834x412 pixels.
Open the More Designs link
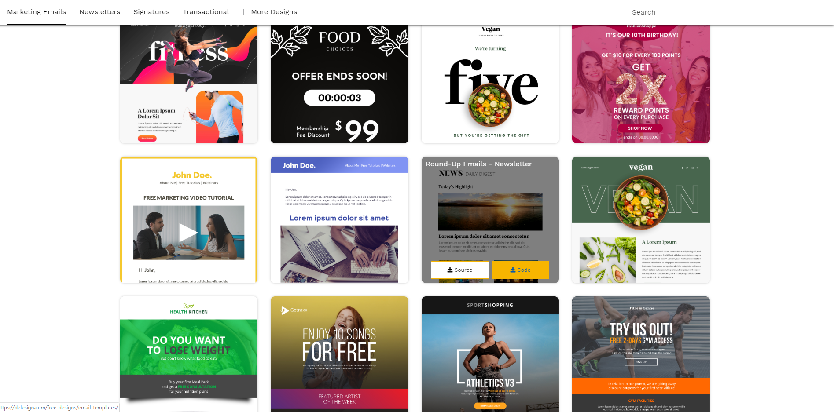(x=274, y=12)
